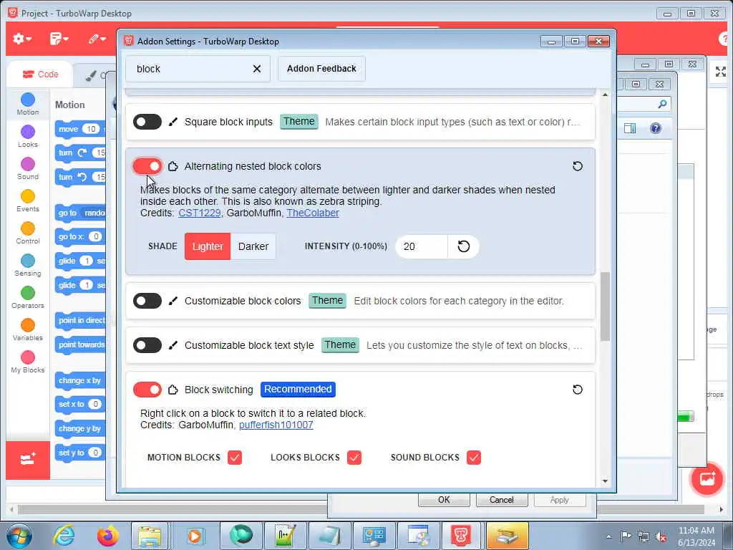Select the Lighter shade option
Image resolution: width=733 pixels, height=550 pixels.
pos(208,246)
